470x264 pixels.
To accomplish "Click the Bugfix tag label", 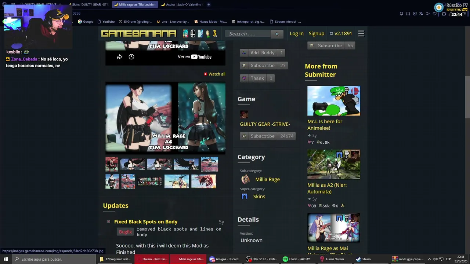I will pos(125,232).
